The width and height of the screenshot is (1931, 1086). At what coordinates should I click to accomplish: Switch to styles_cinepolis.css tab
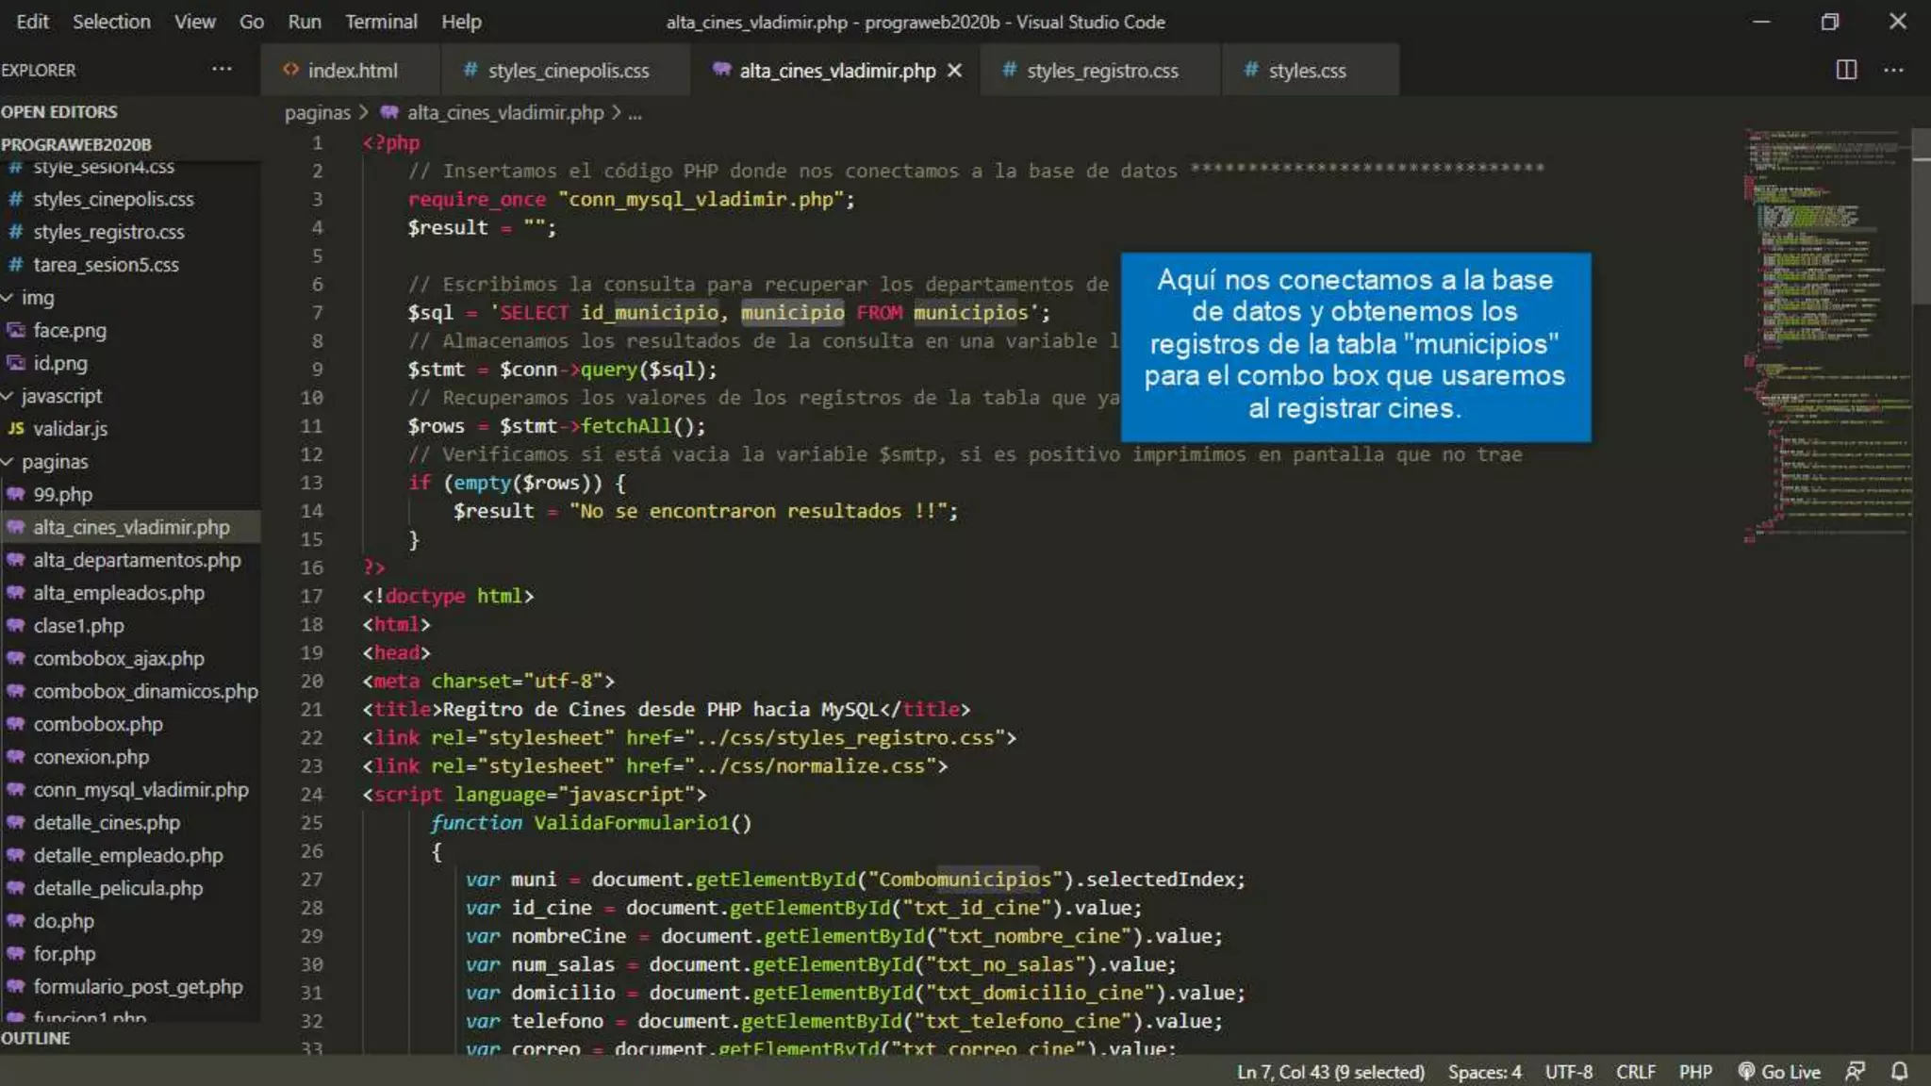point(568,71)
